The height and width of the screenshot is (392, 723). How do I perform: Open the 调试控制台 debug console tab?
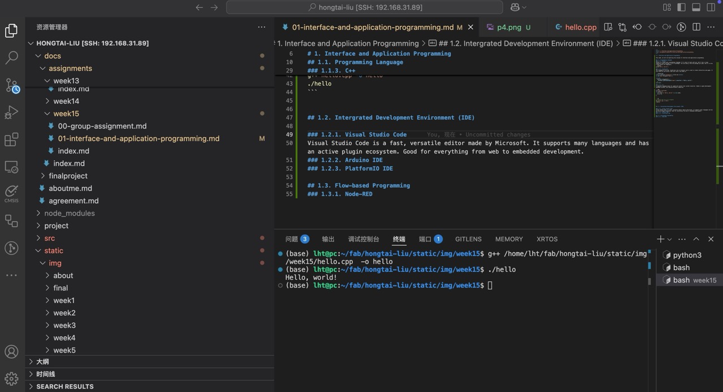point(364,239)
